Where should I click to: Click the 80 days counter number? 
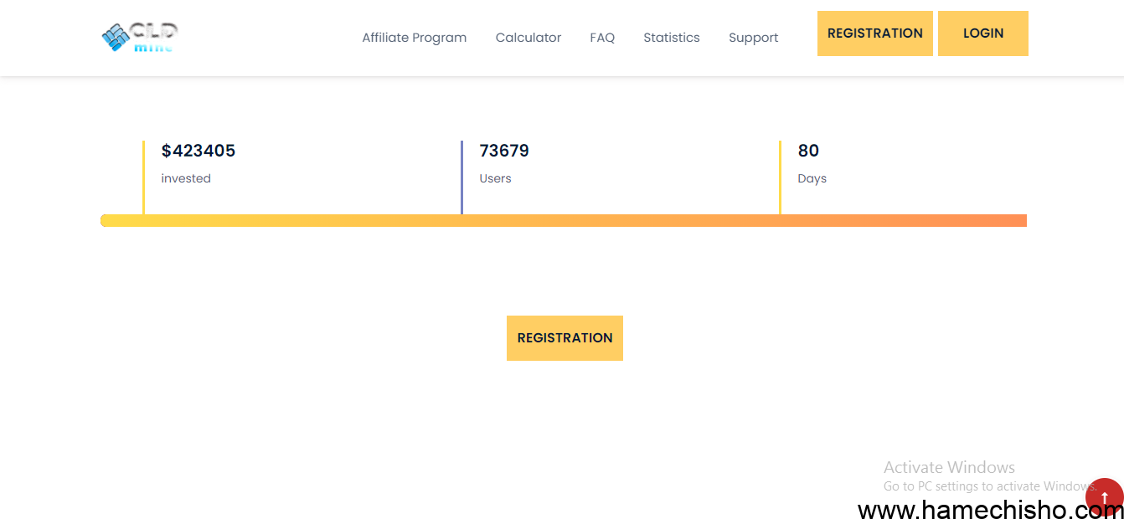pyautogui.click(x=808, y=151)
